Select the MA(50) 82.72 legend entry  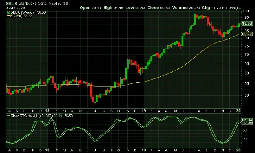(x=21, y=16)
